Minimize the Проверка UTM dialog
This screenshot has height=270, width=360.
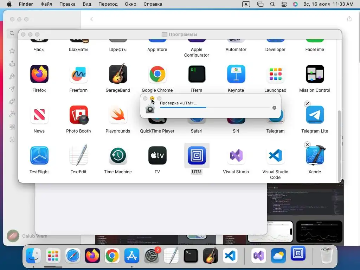click(152, 98)
